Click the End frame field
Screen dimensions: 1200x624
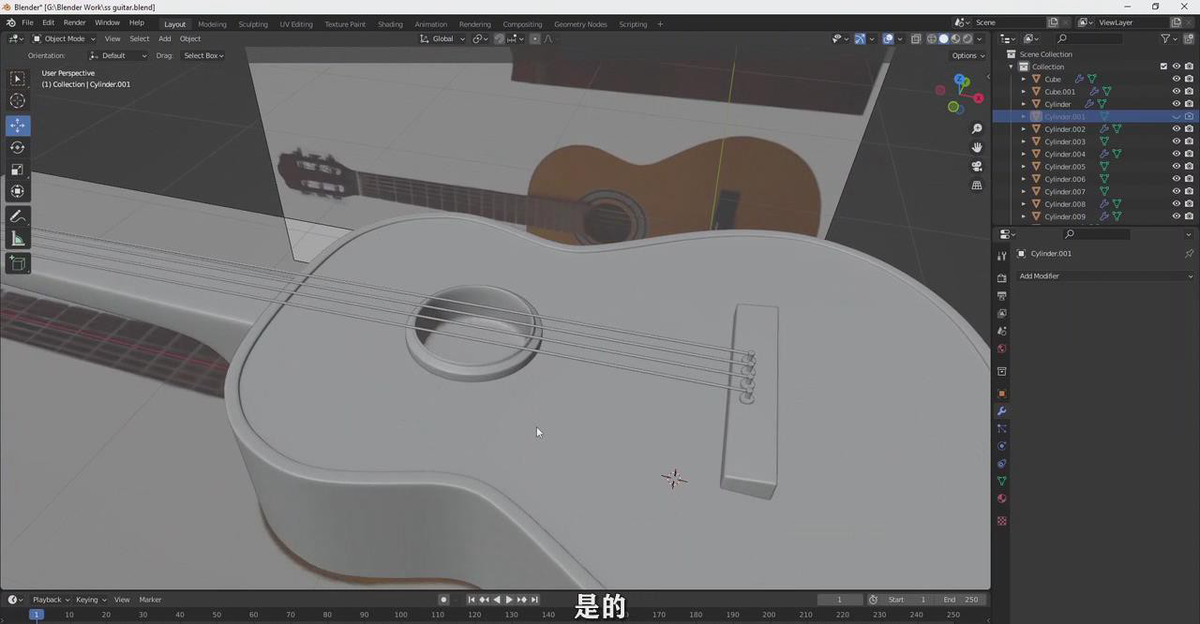(961, 600)
